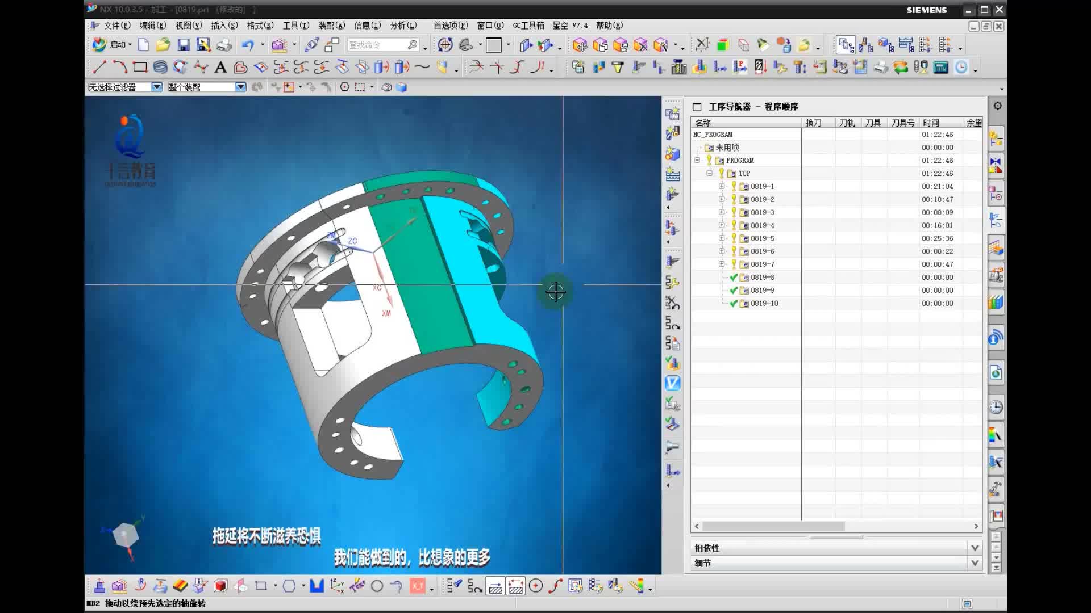Viewport: 1091px width, 613px height.
Task: Click the extrude icon in bottom toolbar
Action: tap(99, 586)
